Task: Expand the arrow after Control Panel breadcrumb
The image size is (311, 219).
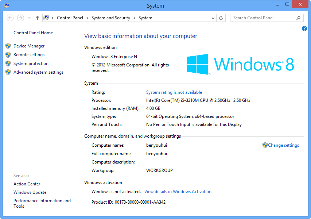Action: click(x=87, y=18)
